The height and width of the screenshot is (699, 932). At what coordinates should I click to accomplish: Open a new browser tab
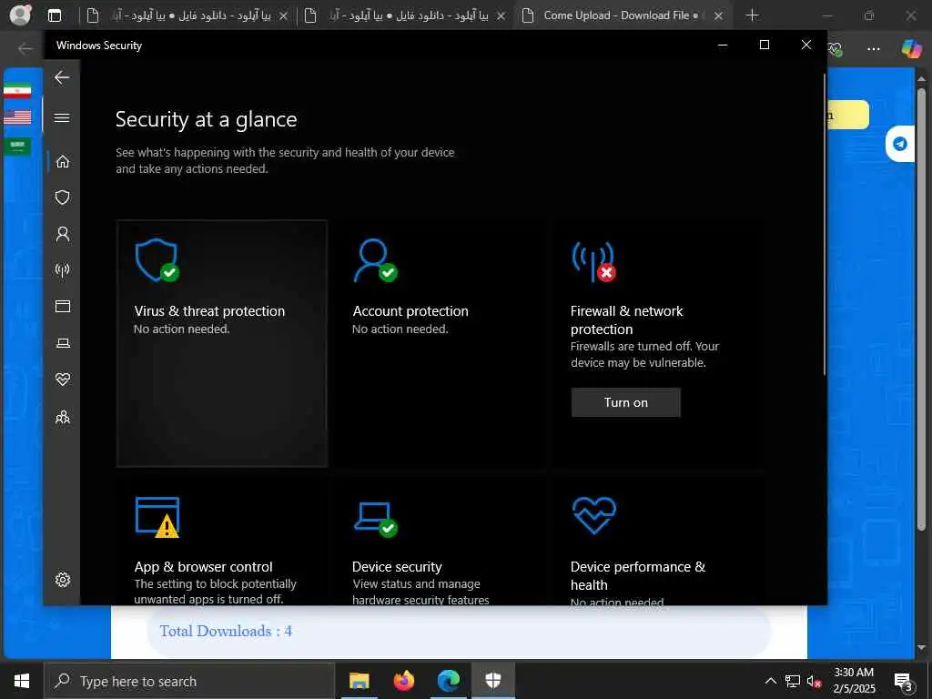click(x=752, y=15)
